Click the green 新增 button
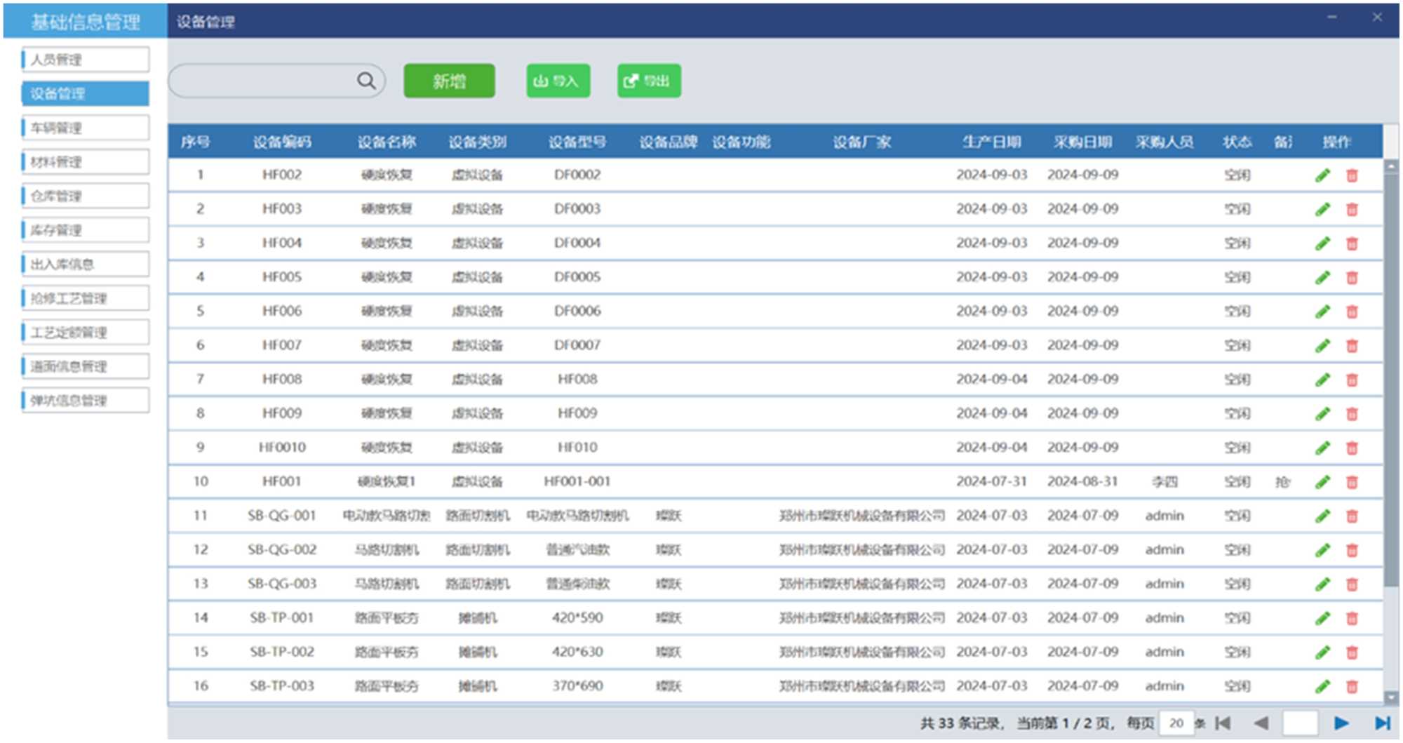Screen dimensions: 1403x743 pos(449,81)
